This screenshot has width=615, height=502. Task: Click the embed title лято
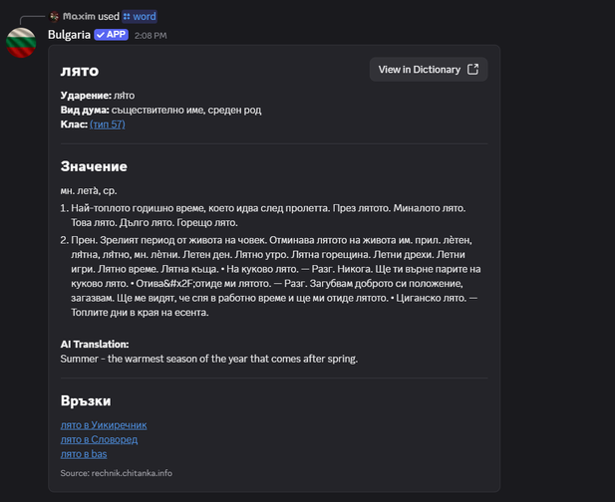pyautogui.click(x=79, y=70)
